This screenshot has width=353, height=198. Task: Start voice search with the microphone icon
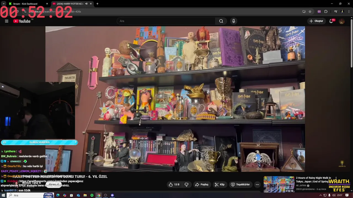point(234,21)
